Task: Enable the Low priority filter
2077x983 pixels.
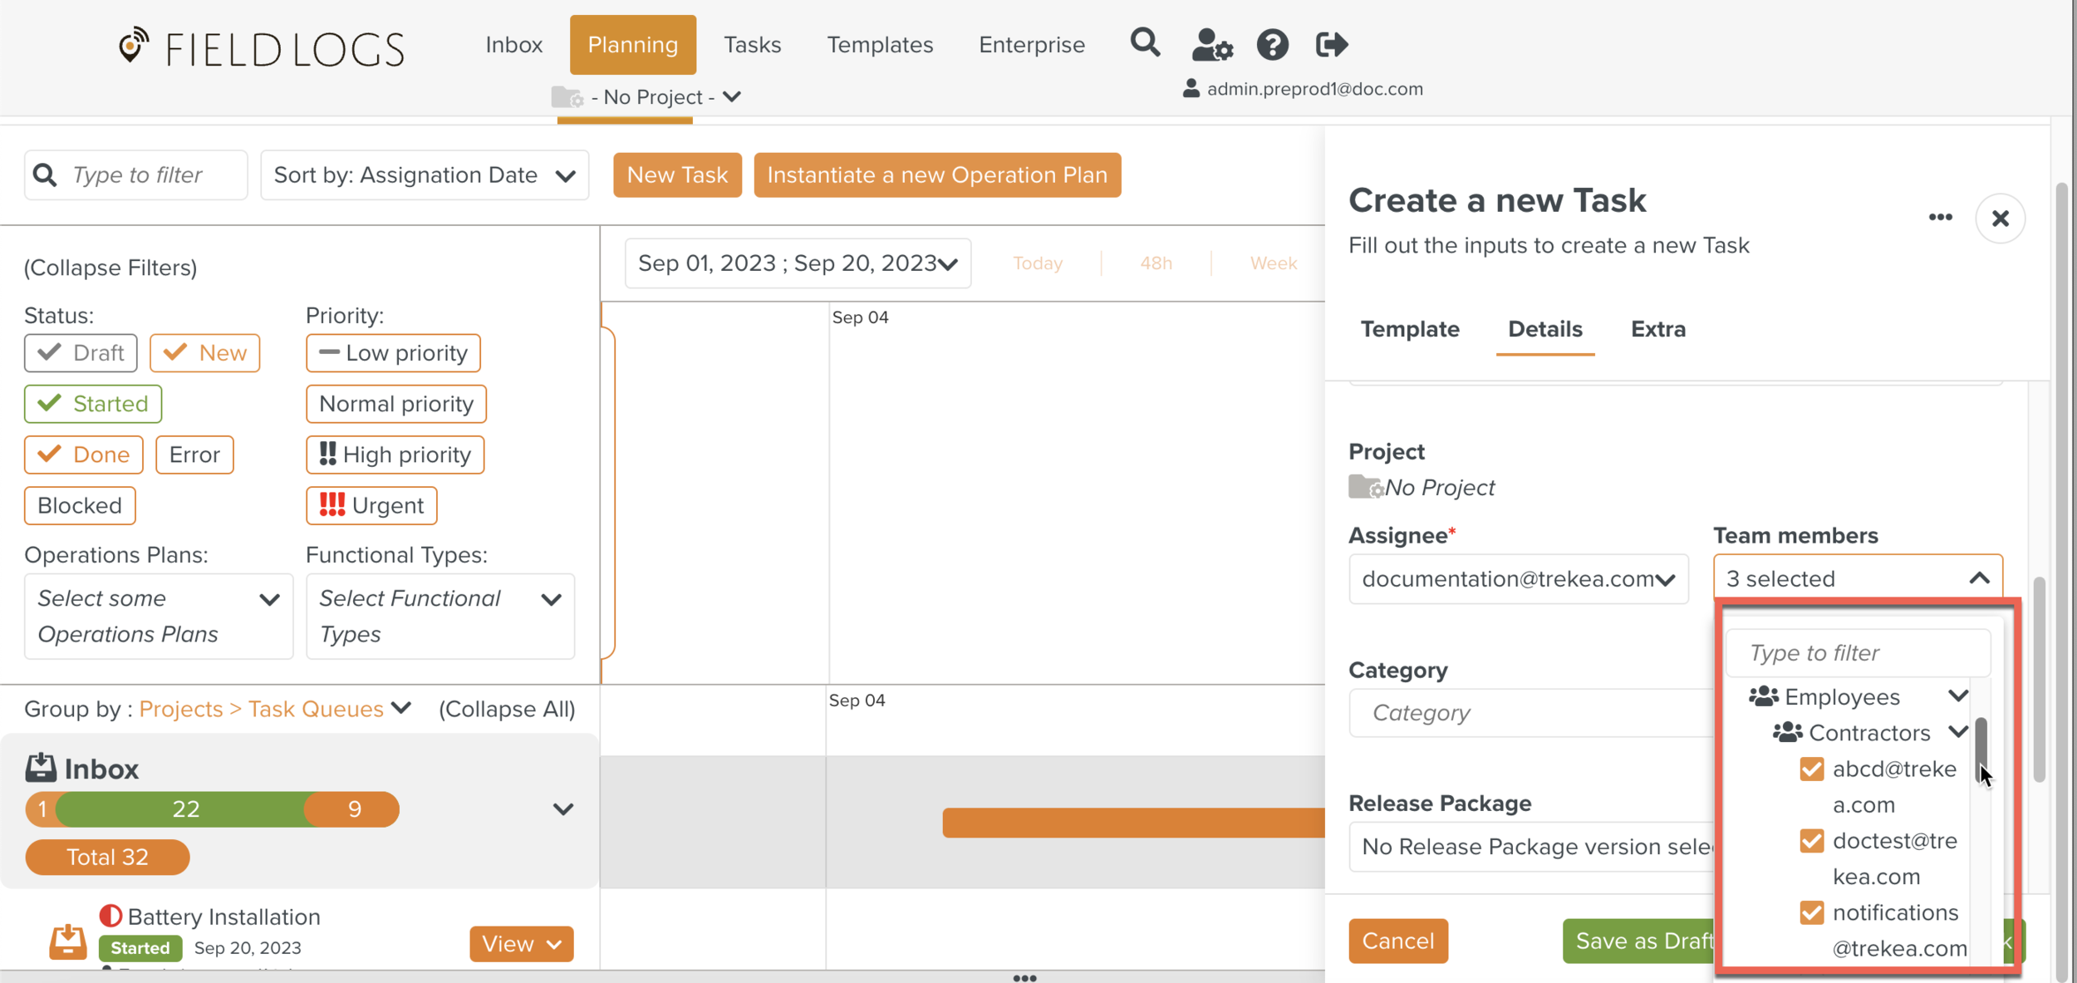Action: pos(393,353)
